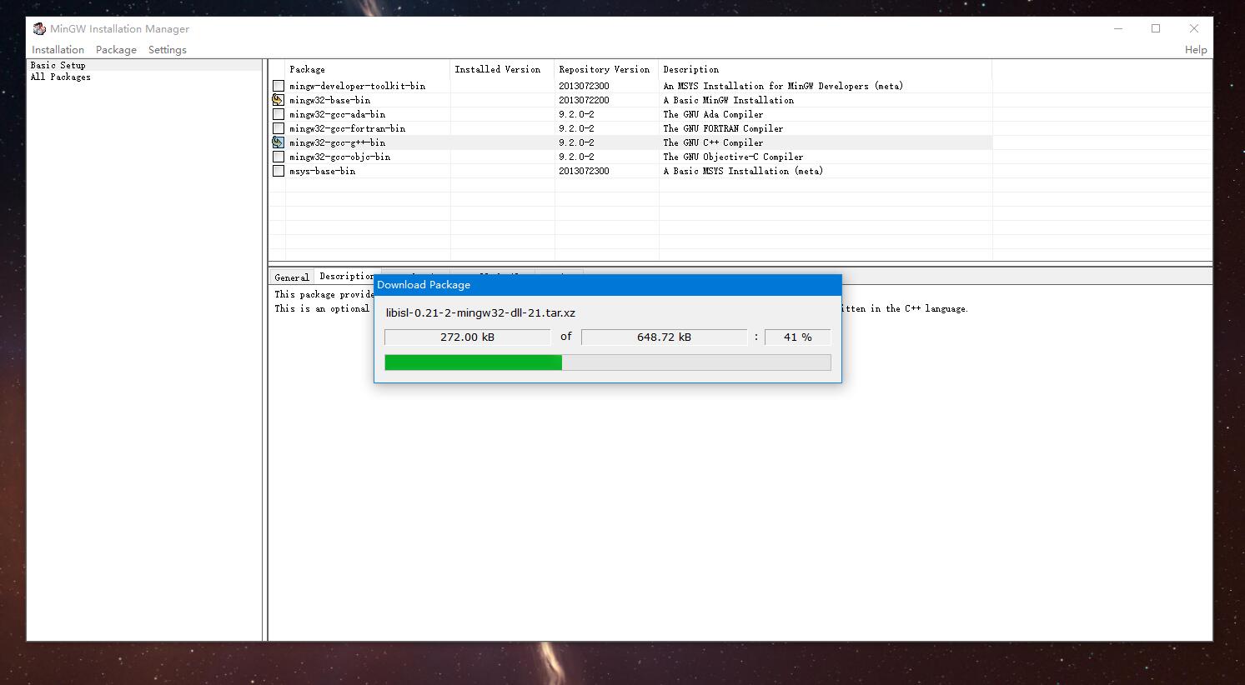Click the 272.00 kB downloaded field
Viewport: 1245px width, 685px height.
tap(467, 337)
